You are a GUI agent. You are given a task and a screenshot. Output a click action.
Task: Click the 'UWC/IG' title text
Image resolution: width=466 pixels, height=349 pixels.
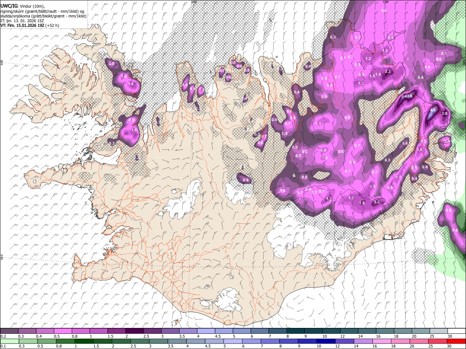click(x=8, y=6)
